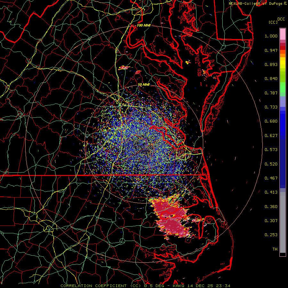Click the 0.253 scale value

[x=271, y=235]
